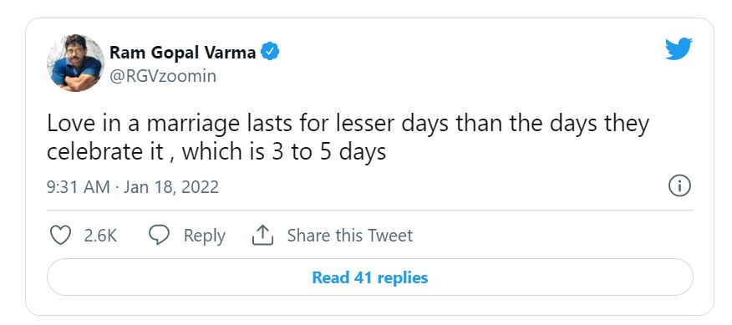Visit the Ram Gopal Varma display name
This screenshot has height=325, width=732.
[x=182, y=53]
